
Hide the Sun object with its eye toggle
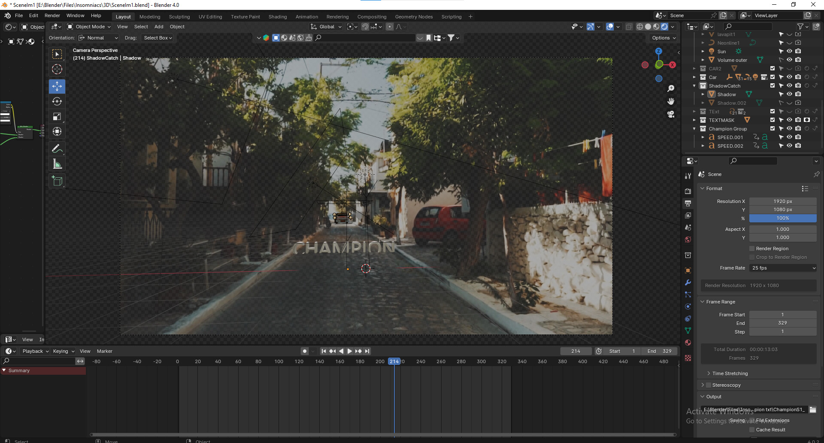click(x=790, y=51)
